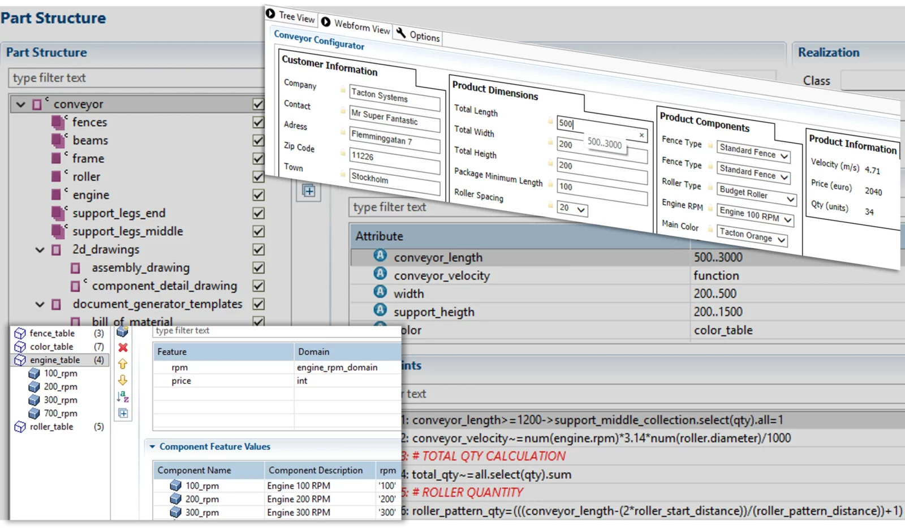Collapse the document_generator_templates node
This screenshot has height=528, width=905.
point(40,305)
